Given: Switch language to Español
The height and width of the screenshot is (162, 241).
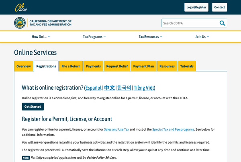Looking at the screenshot, I should [94, 88].
